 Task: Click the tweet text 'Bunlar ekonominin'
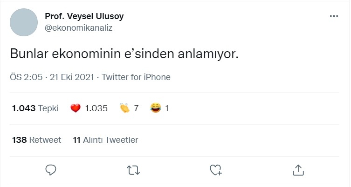click(65, 54)
